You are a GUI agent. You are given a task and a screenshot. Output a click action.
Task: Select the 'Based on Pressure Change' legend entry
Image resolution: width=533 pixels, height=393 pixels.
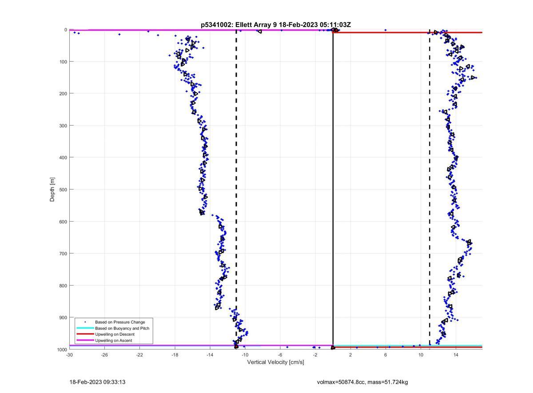[120, 322]
